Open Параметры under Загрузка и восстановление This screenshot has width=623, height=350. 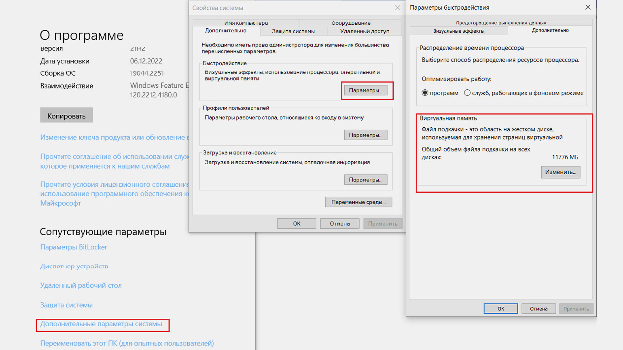coord(366,180)
